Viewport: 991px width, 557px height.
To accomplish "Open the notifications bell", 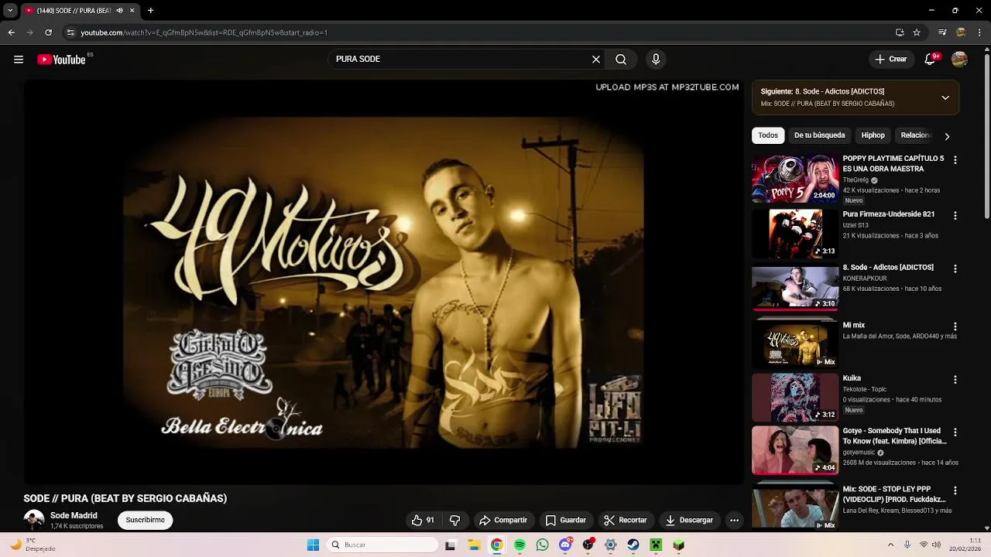I will 931,60.
